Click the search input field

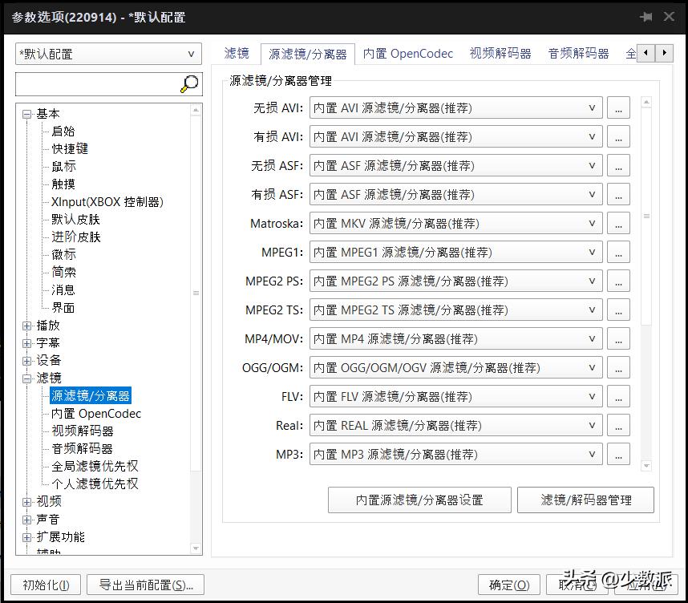[x=96, y=84]
